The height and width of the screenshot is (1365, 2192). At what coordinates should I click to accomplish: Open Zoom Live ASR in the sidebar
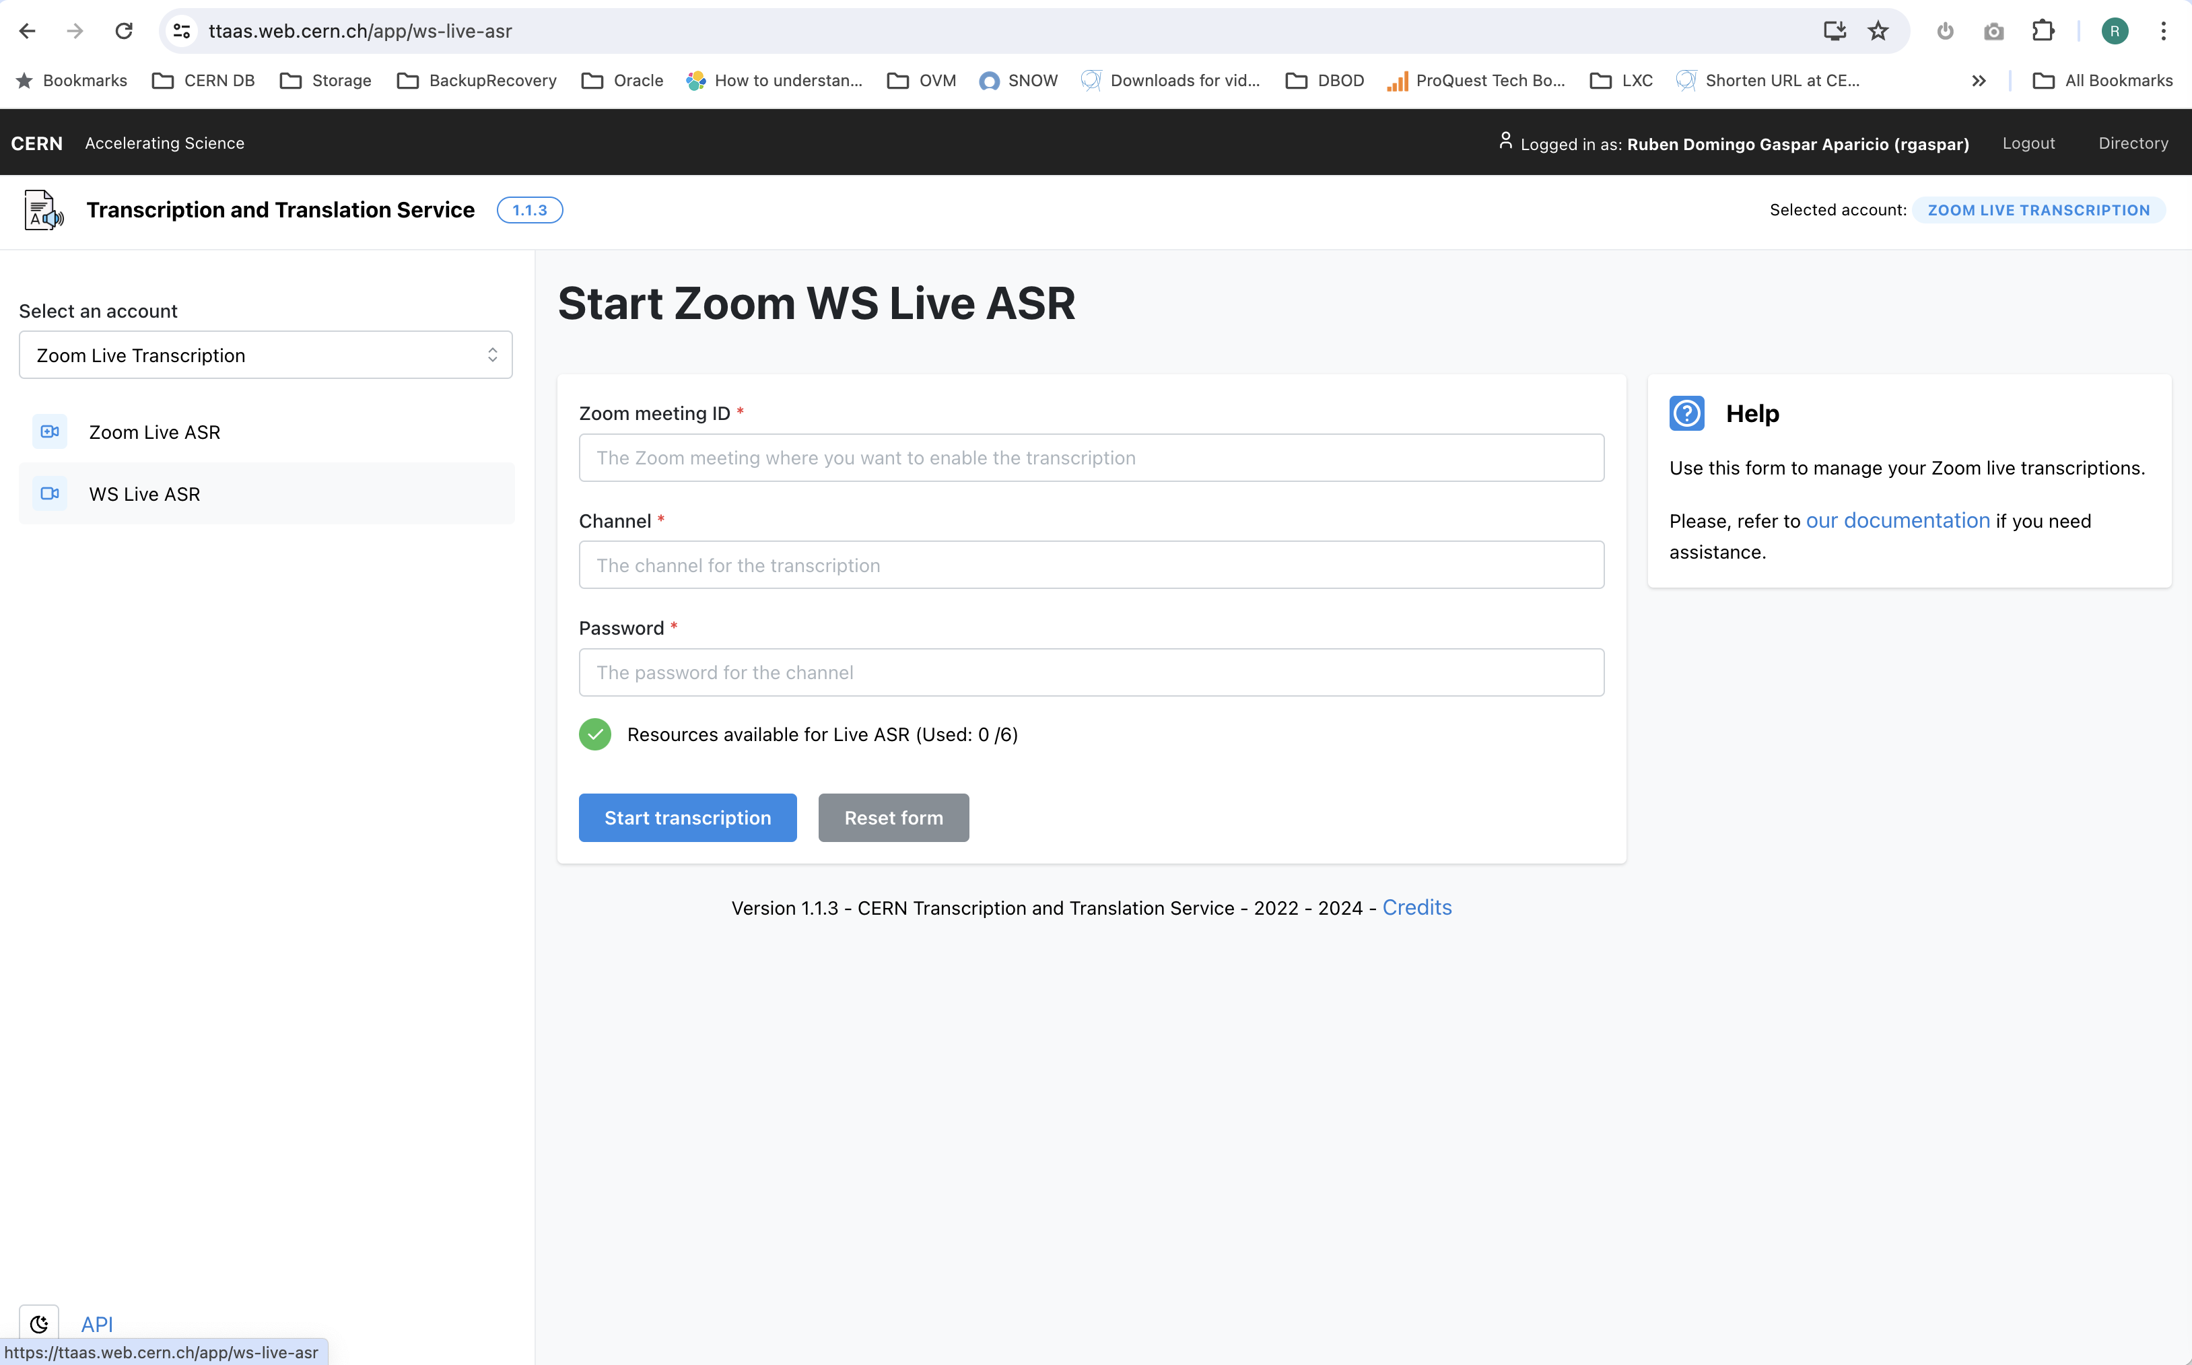click(x=267, y=432)
